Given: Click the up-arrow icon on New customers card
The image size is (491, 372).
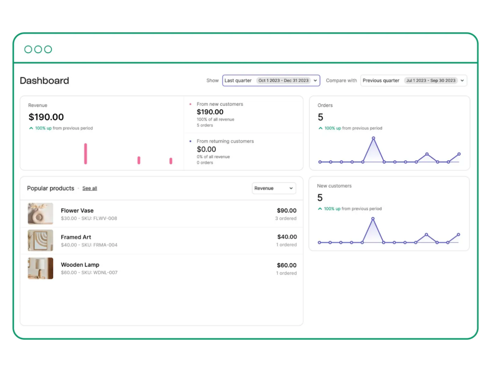Looking at the screenshot, I should point(320,209).
